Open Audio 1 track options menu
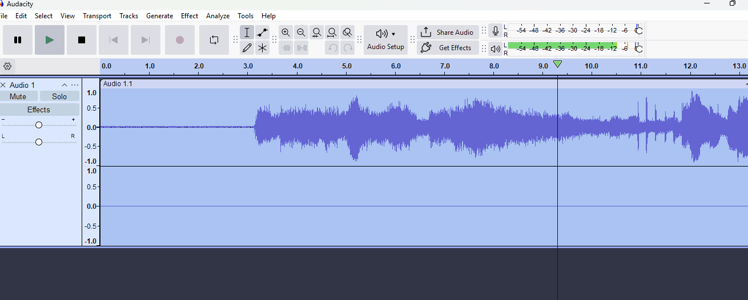Image resolution: width=748 pixels, height=300 pixels. coord(75,85)
